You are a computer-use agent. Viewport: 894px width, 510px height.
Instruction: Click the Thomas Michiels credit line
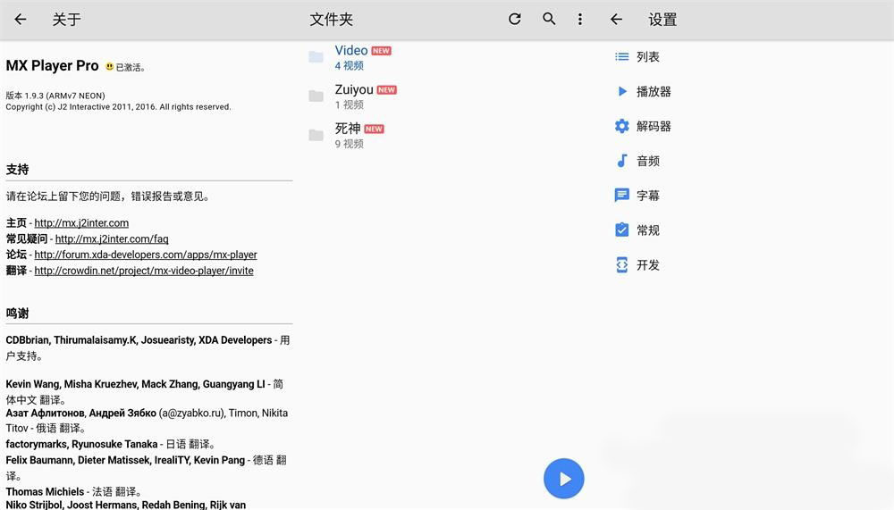[73, 491]
